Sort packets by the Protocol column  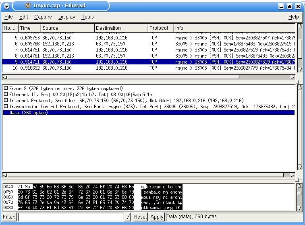pos(160,28)
